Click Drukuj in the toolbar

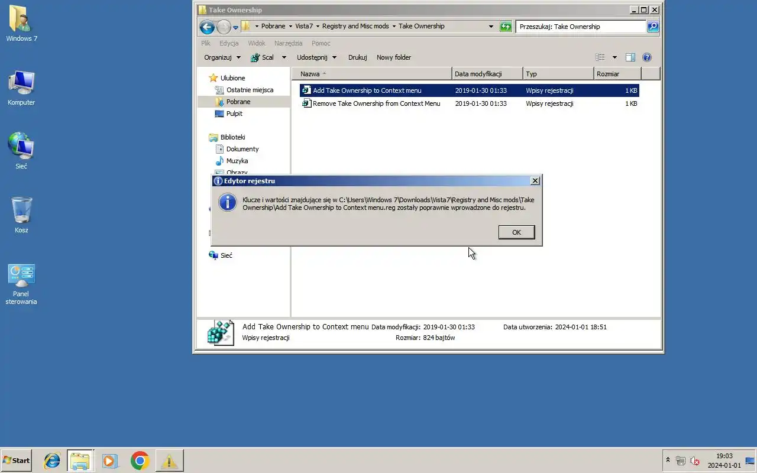[x=358, y=57]
